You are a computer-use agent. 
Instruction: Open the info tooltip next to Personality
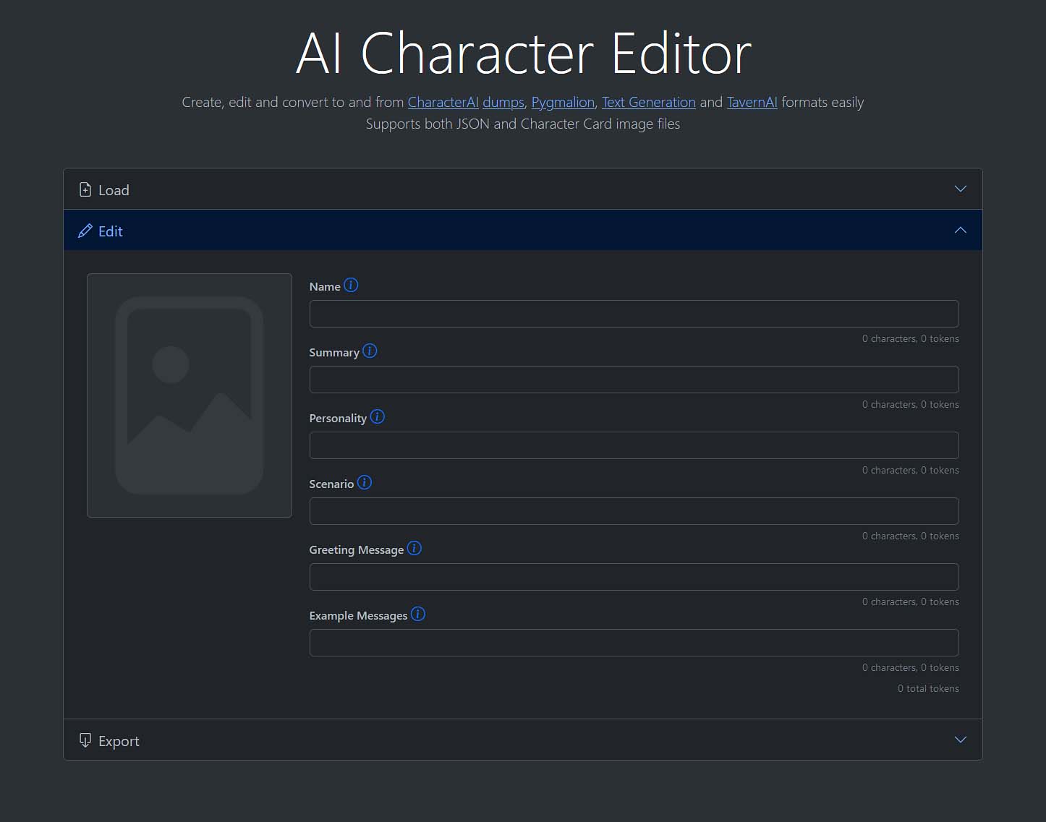pos(377,416)
